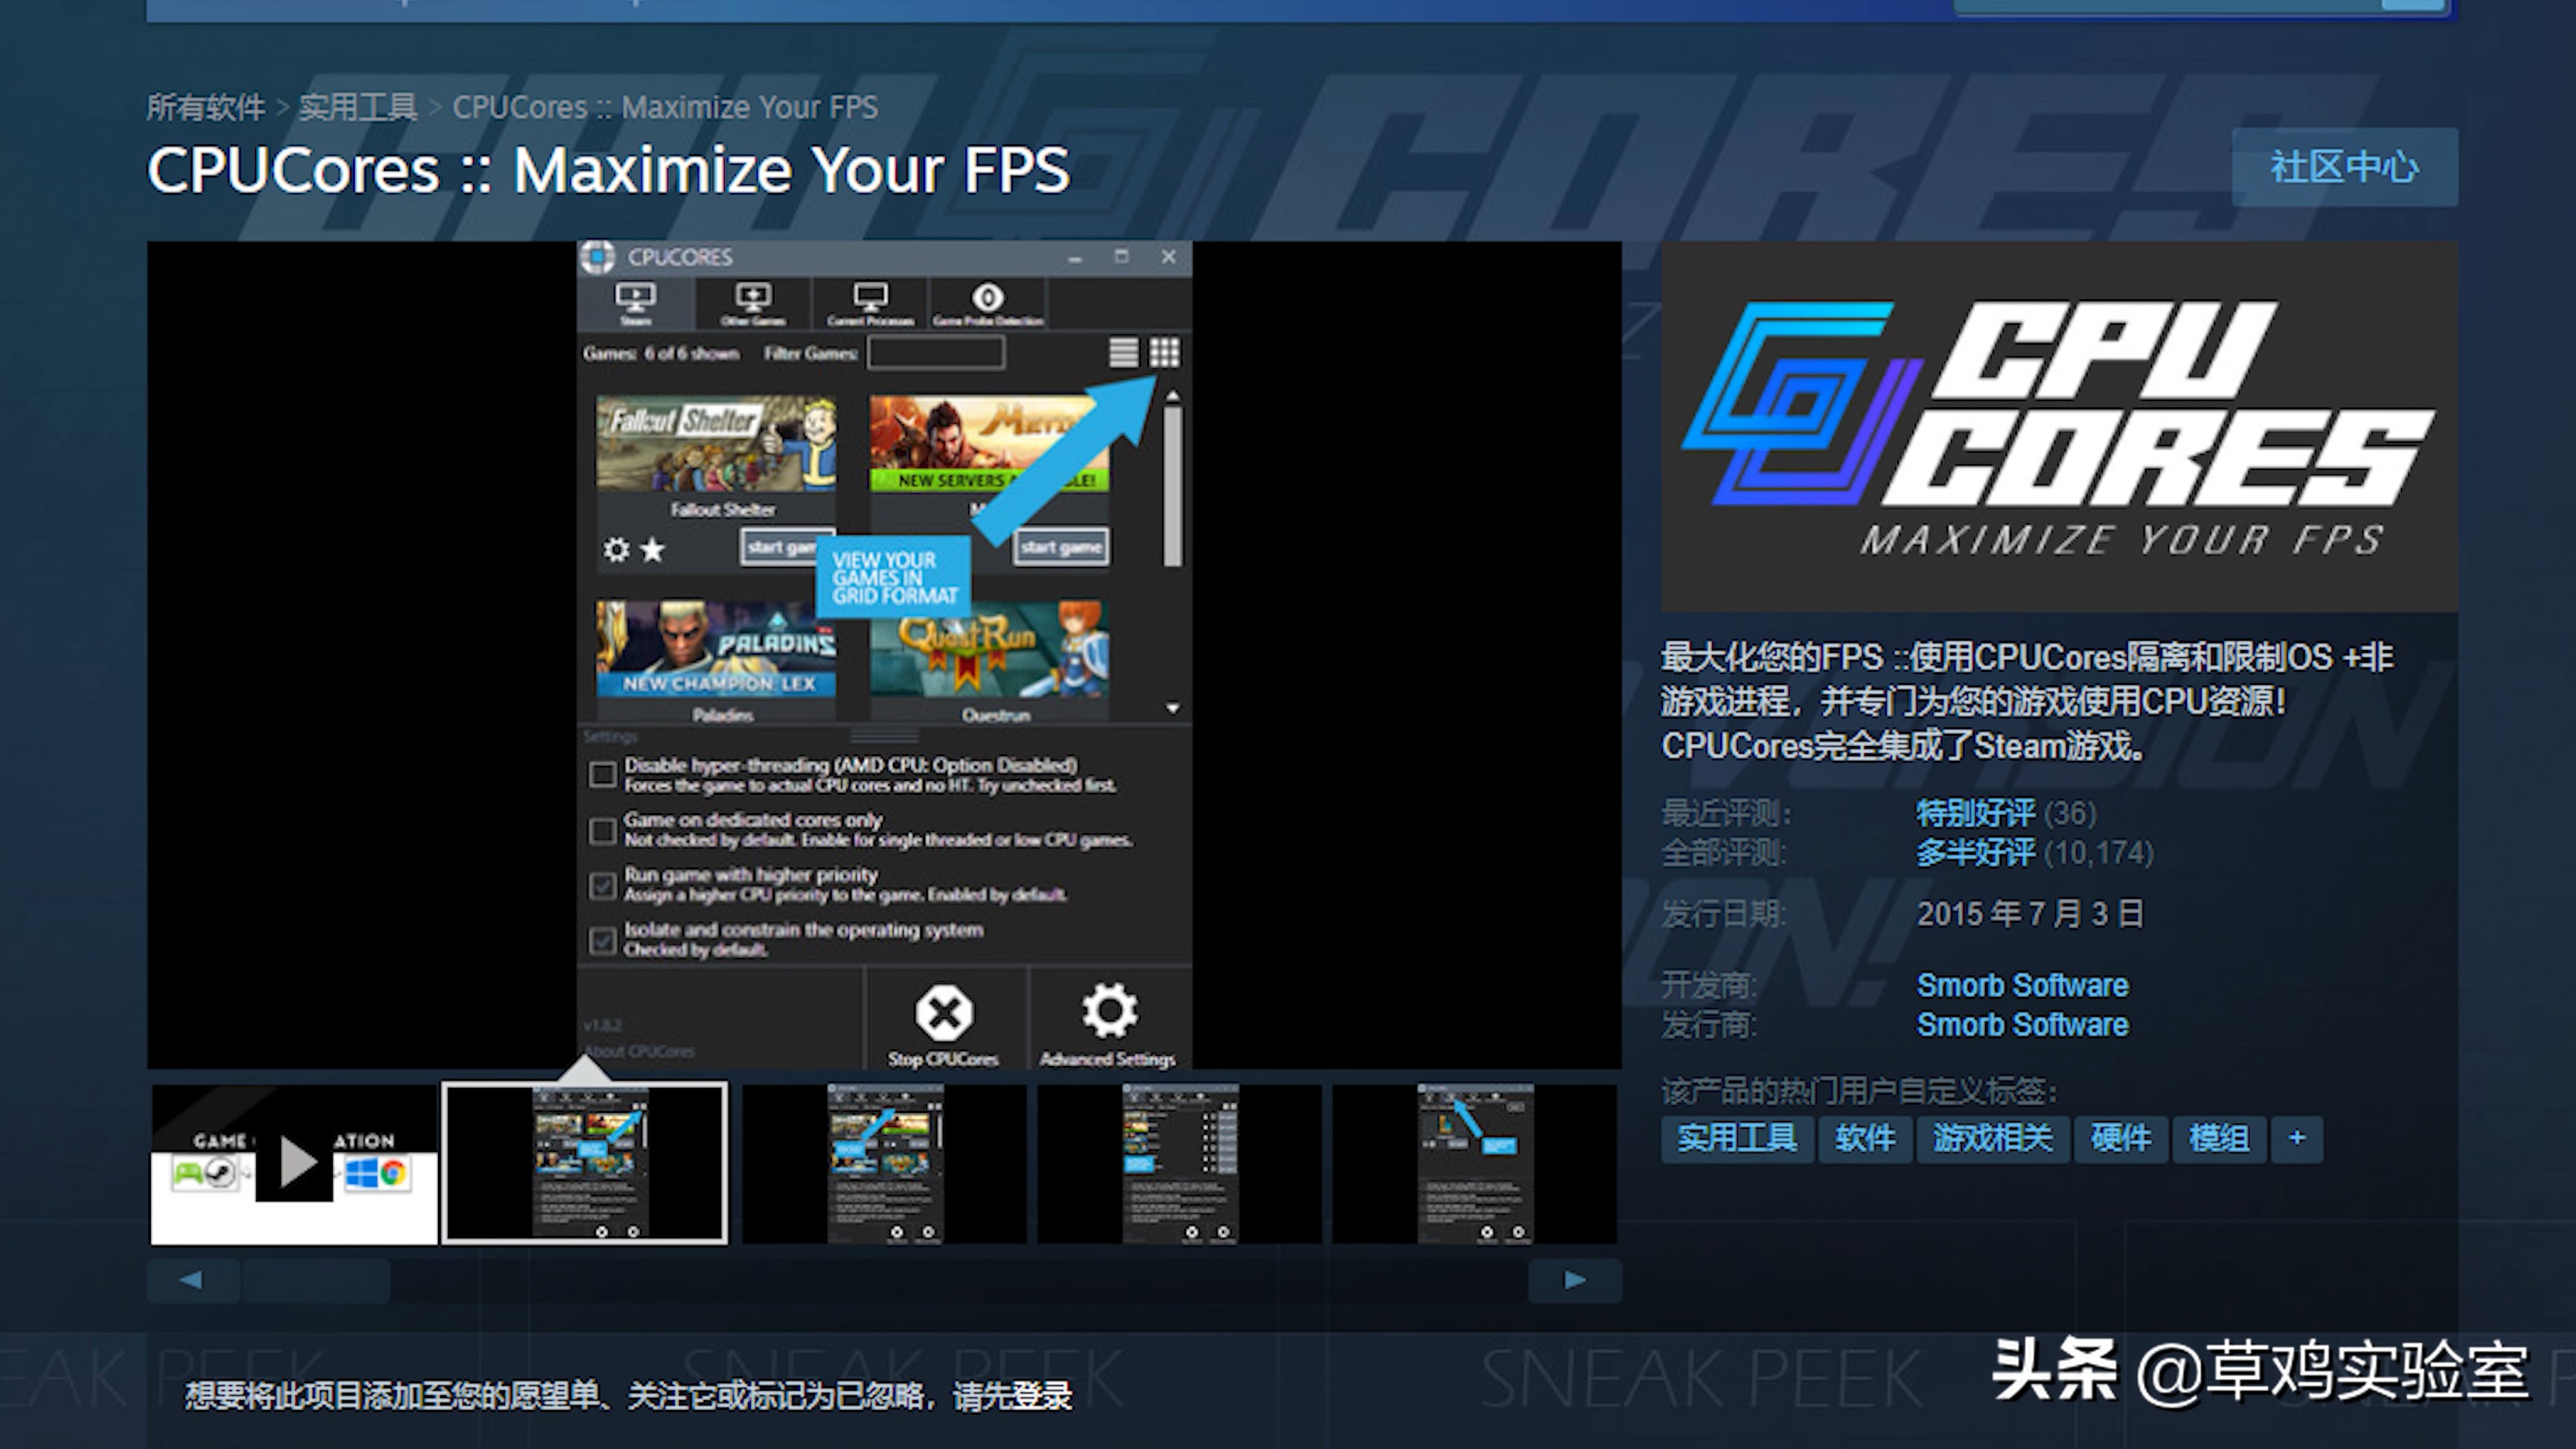
Task: Select the fourth screenshot thumbnail
Action: [1179, 1164]
